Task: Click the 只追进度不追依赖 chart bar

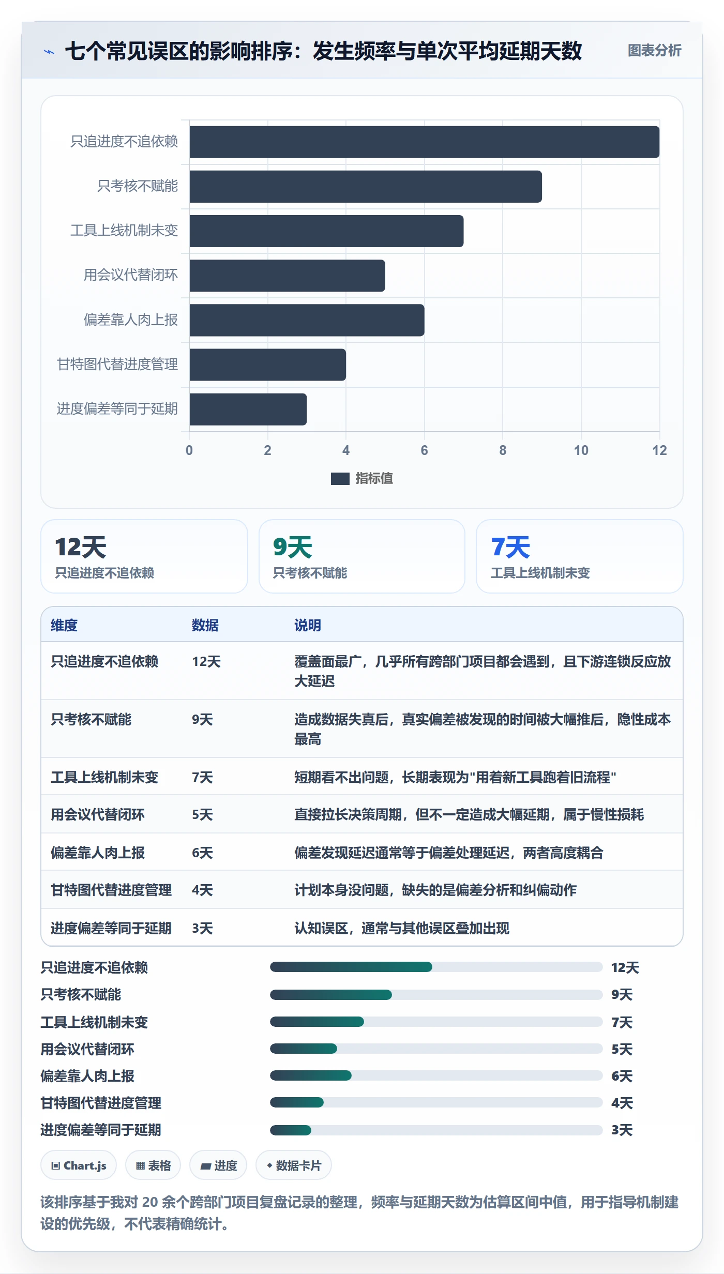Action: pos(425,142)
